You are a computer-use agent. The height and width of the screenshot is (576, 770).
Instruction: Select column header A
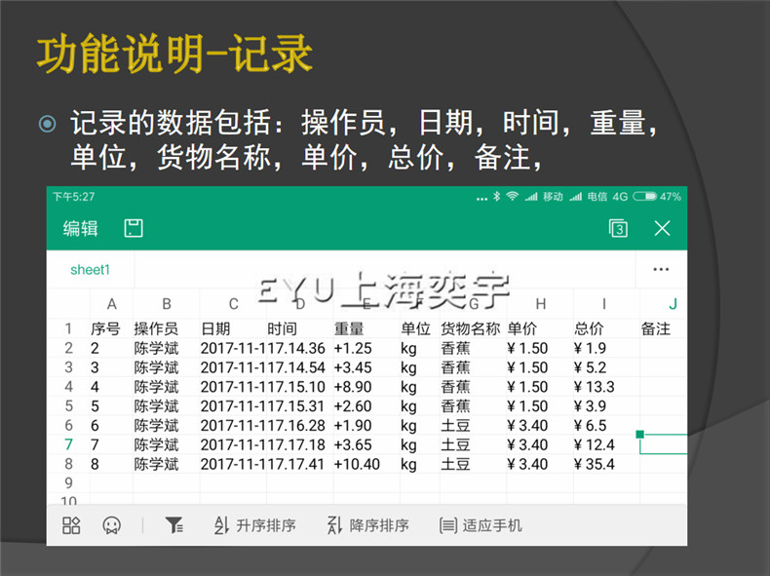[x=111, y=304]
